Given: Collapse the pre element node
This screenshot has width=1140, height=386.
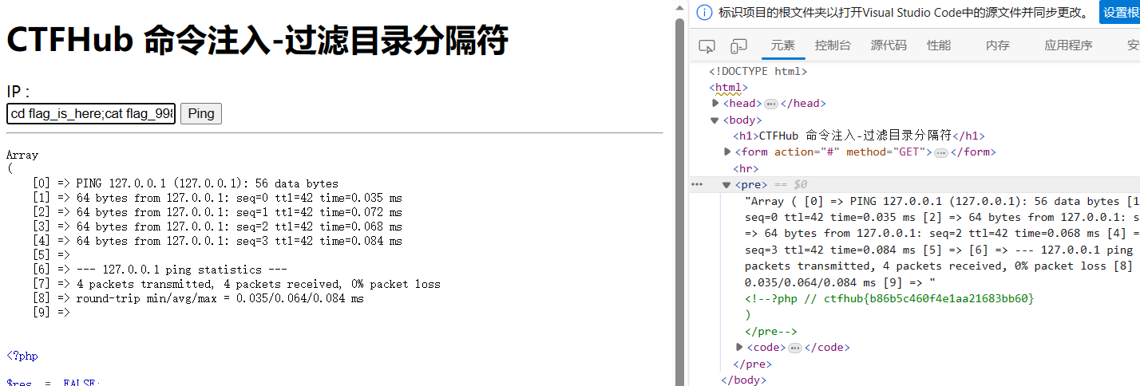Looking at the screenshot, I should (726, 185).
